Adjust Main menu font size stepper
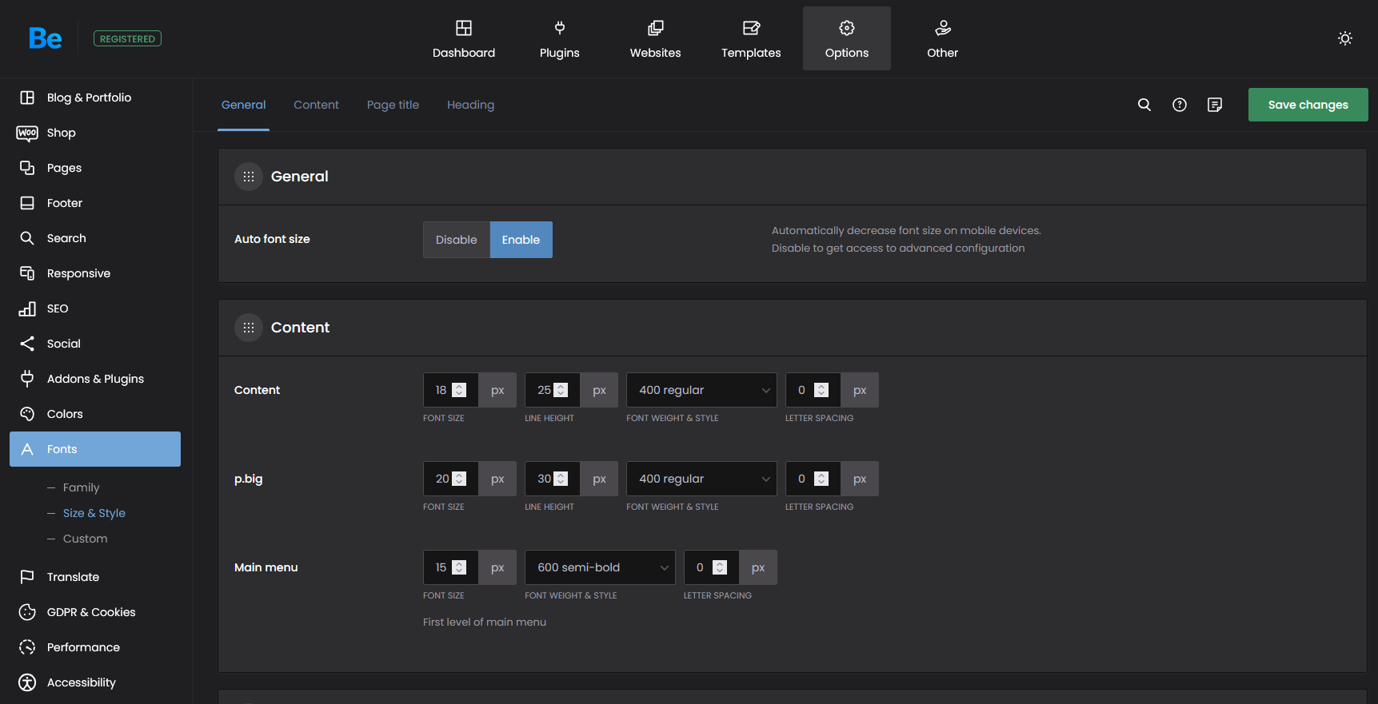This screenshot has height=704, width=1378. click(459, 567)
